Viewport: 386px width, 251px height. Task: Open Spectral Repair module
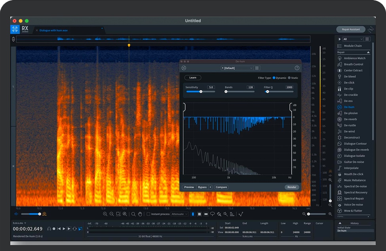[354, 199]
